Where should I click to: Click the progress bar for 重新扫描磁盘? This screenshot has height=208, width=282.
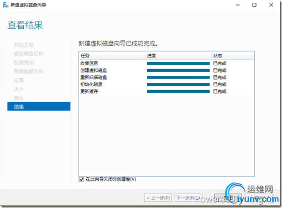178,77
